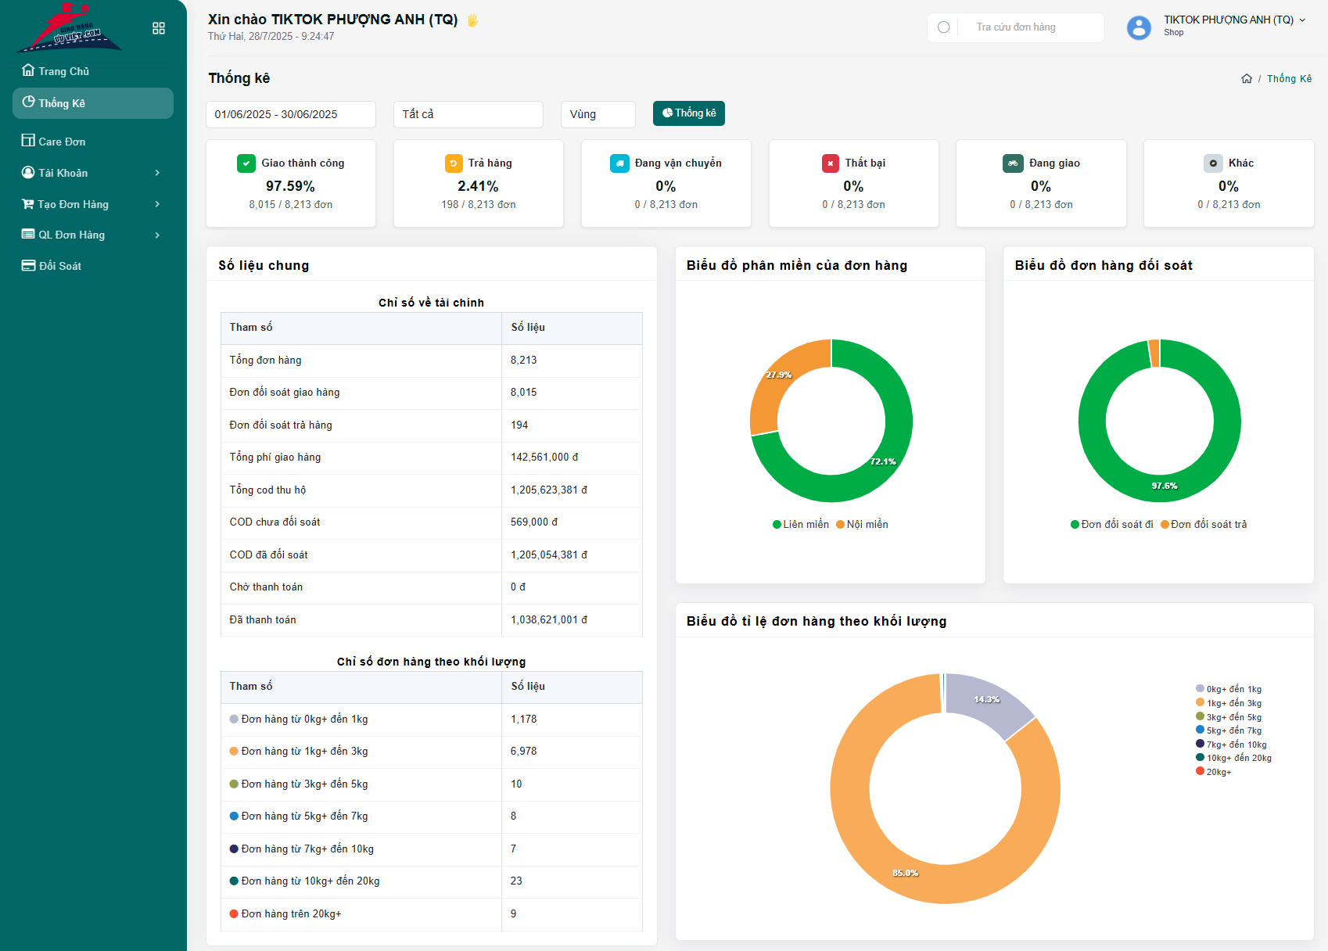Click the green Giao thành công check icon
The height and width of the screenshot is (951, 1328).
tap(246, 163)
